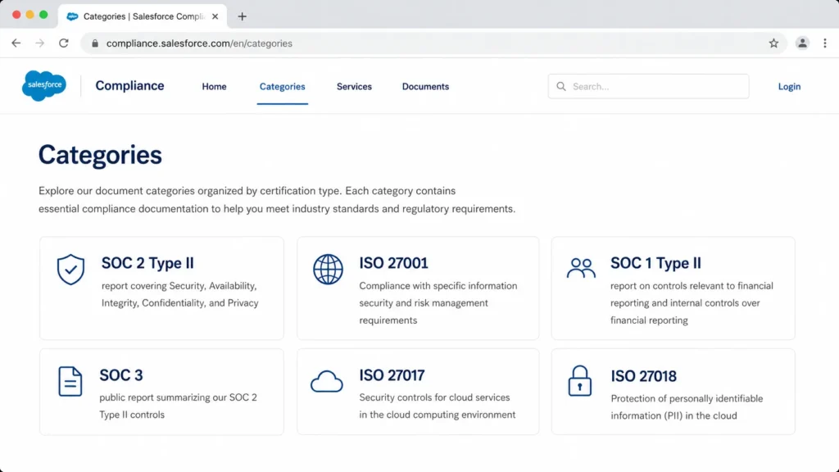839x472 pixels.
Task: Click the browser forward arrow
Action: 39,43
